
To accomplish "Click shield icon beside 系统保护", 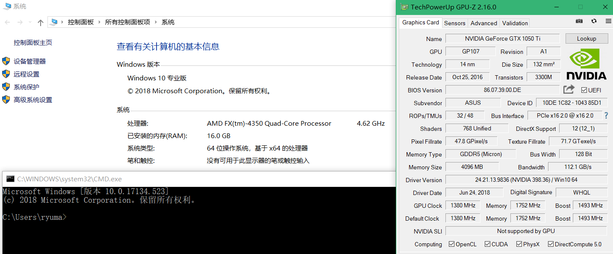I will coord(6,87).
